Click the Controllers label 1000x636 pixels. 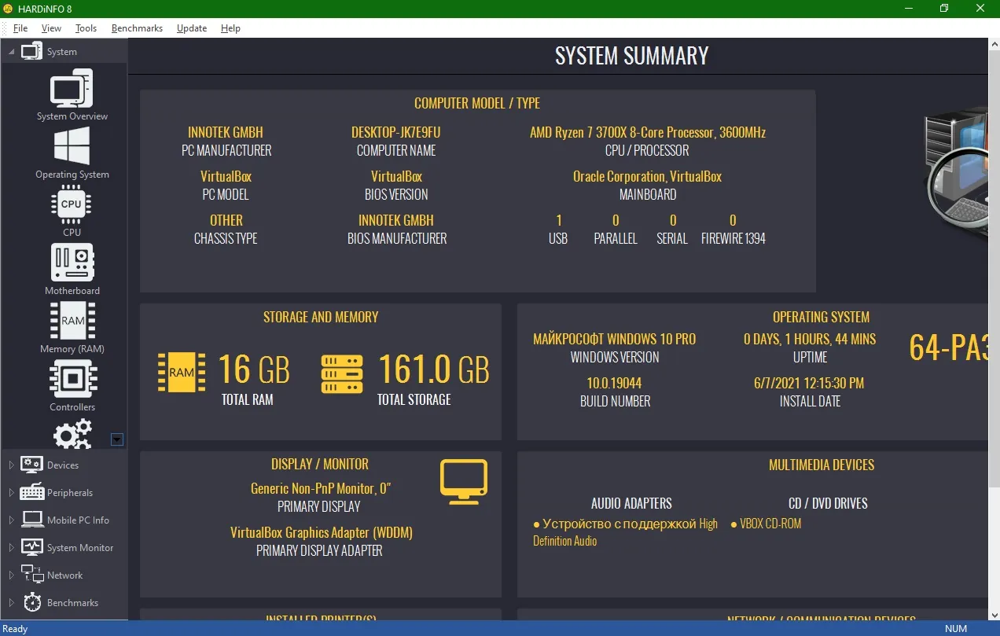point(72,407)
